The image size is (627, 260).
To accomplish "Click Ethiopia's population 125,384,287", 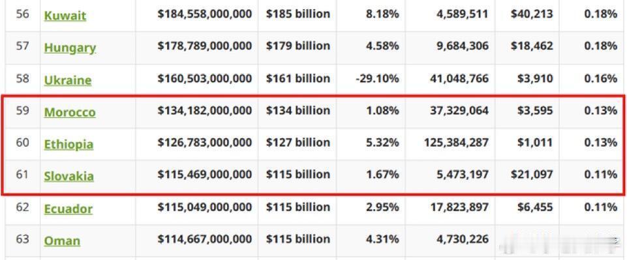I will click(x=456, y=143).
